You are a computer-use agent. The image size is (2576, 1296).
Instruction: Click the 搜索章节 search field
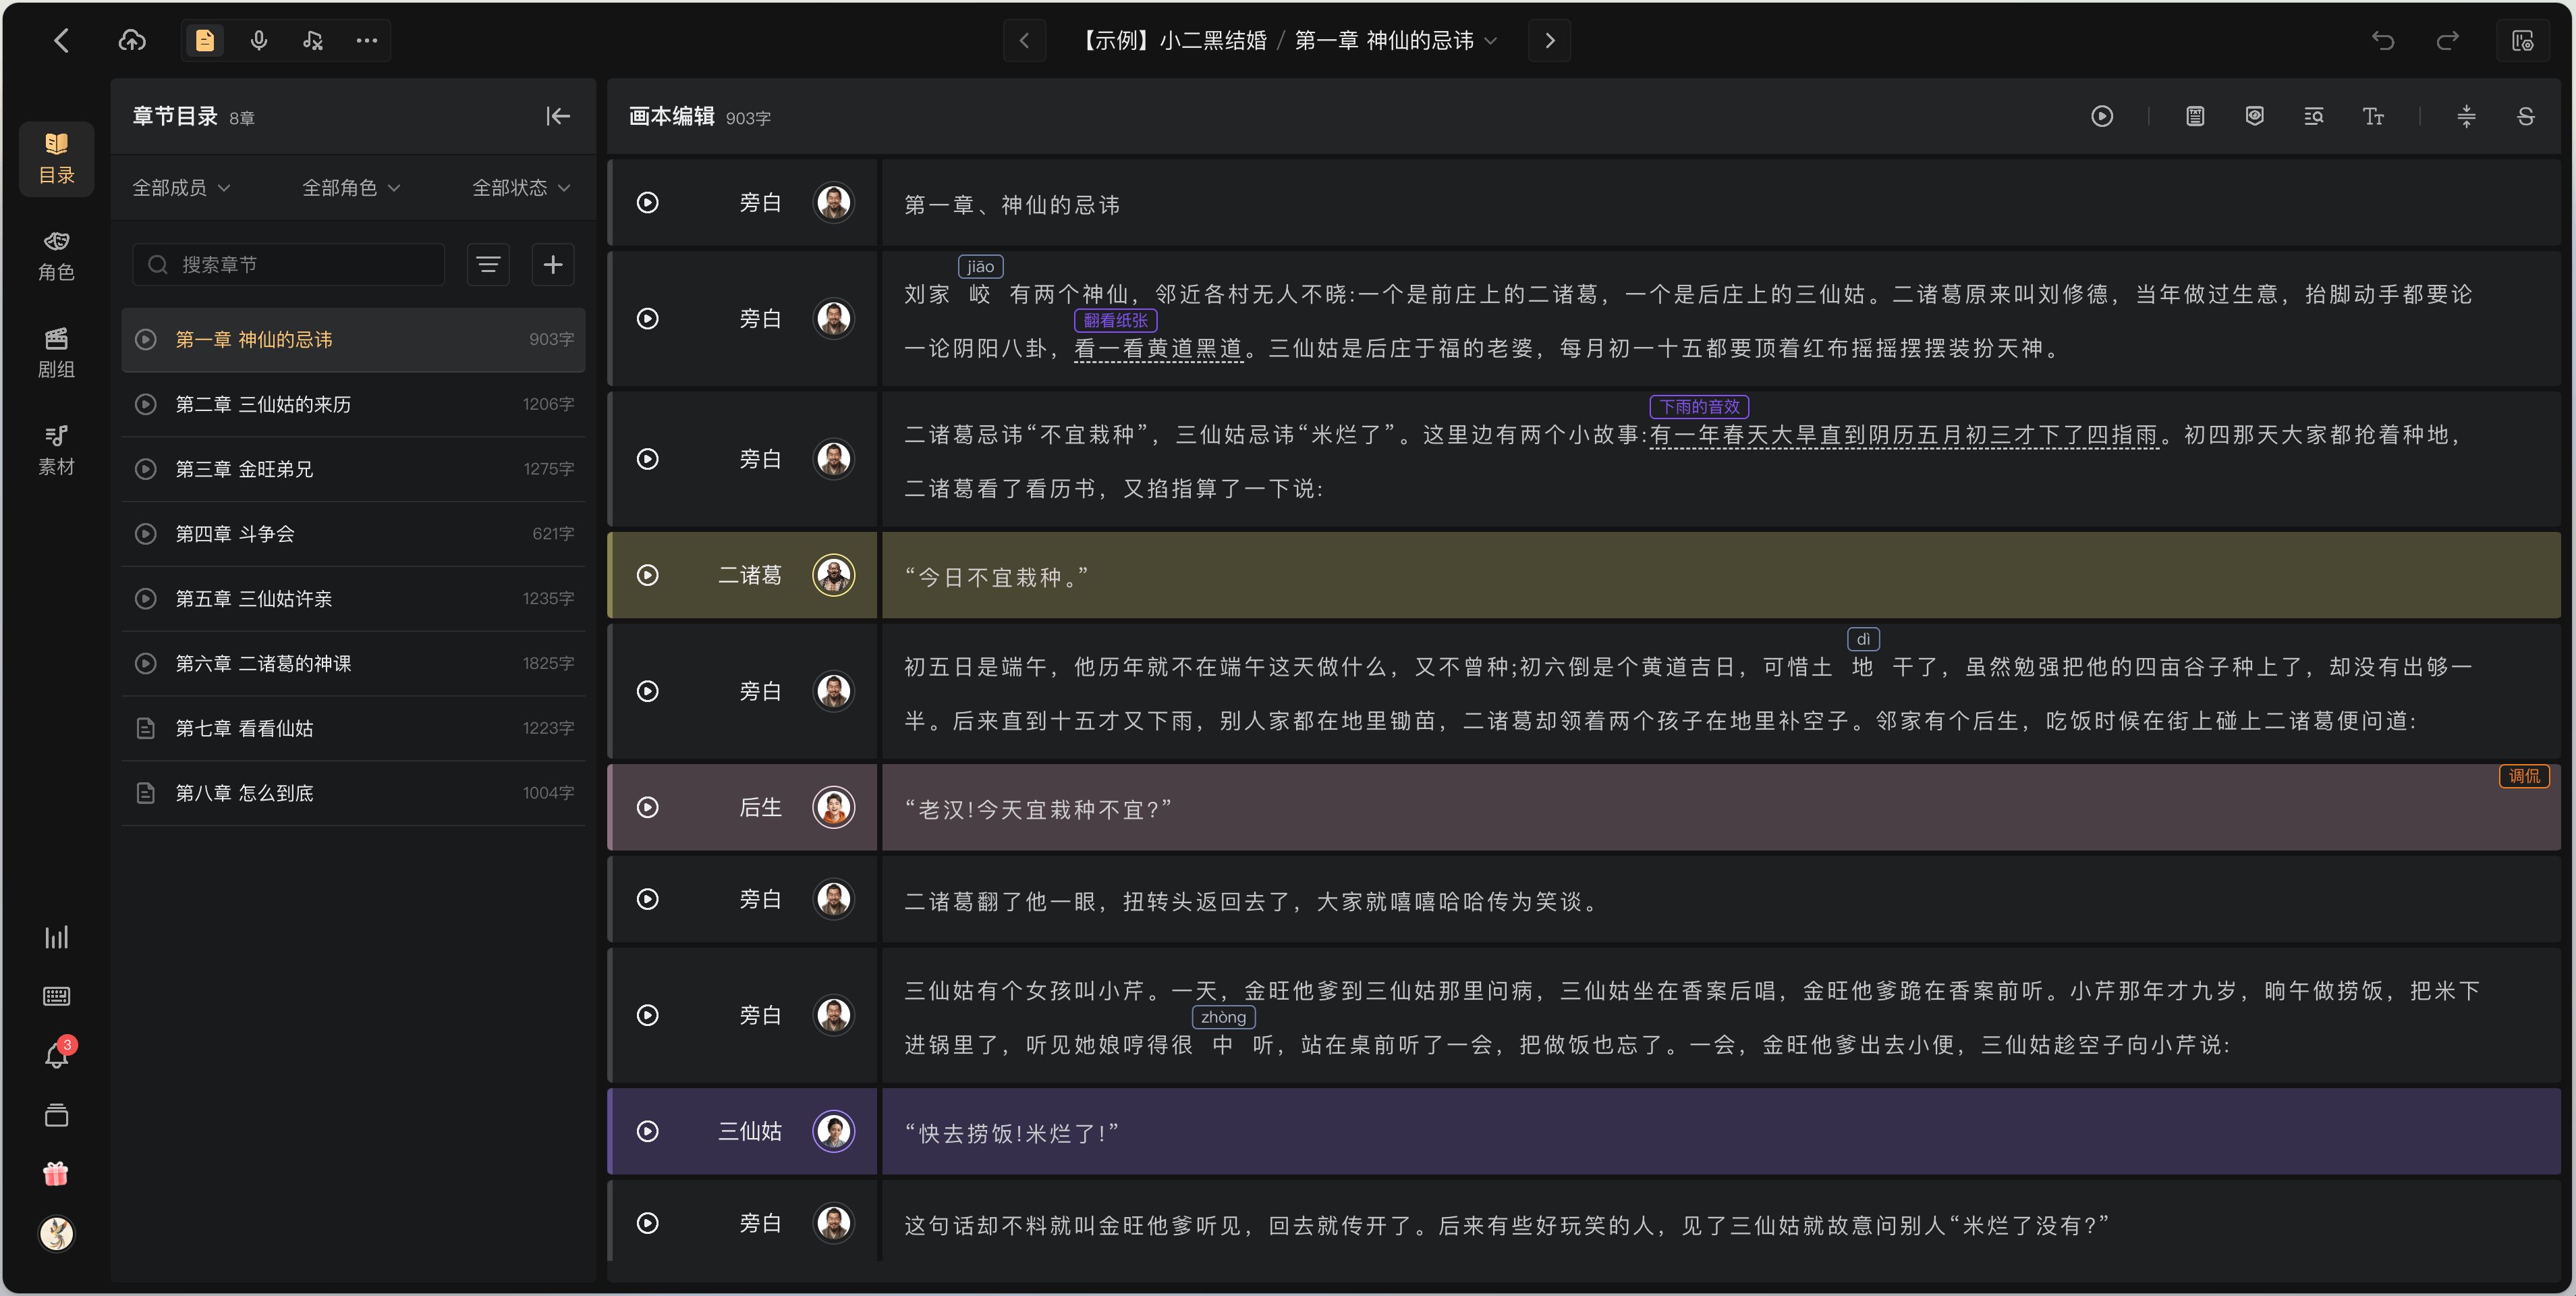pyautogui.click(x=289, y=264)
